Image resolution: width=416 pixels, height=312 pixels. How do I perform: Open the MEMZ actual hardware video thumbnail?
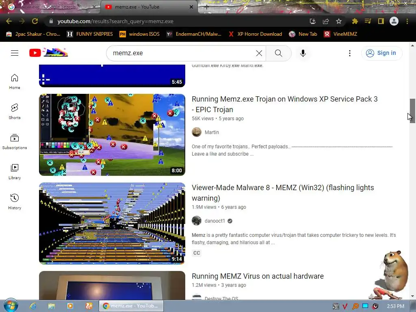pos(112,286)
